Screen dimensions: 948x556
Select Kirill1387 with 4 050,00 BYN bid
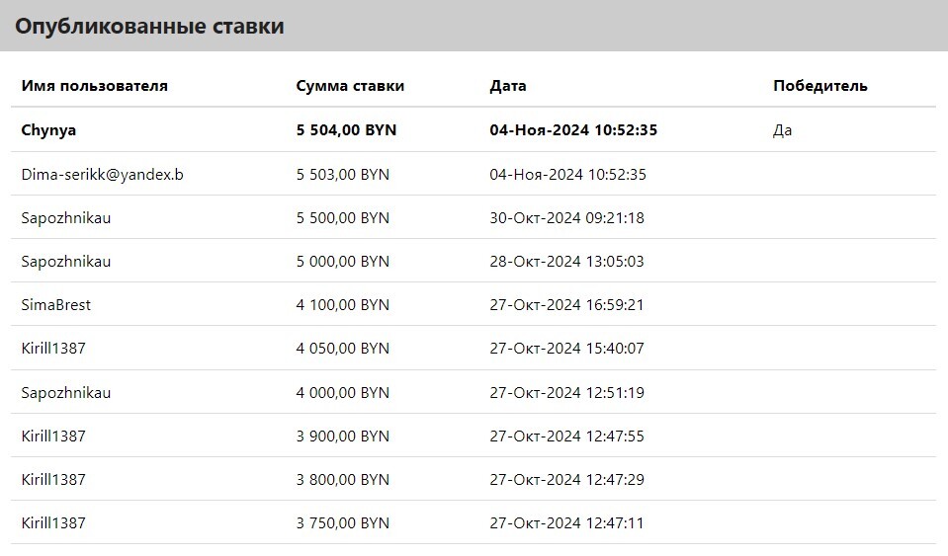(53, 349)
